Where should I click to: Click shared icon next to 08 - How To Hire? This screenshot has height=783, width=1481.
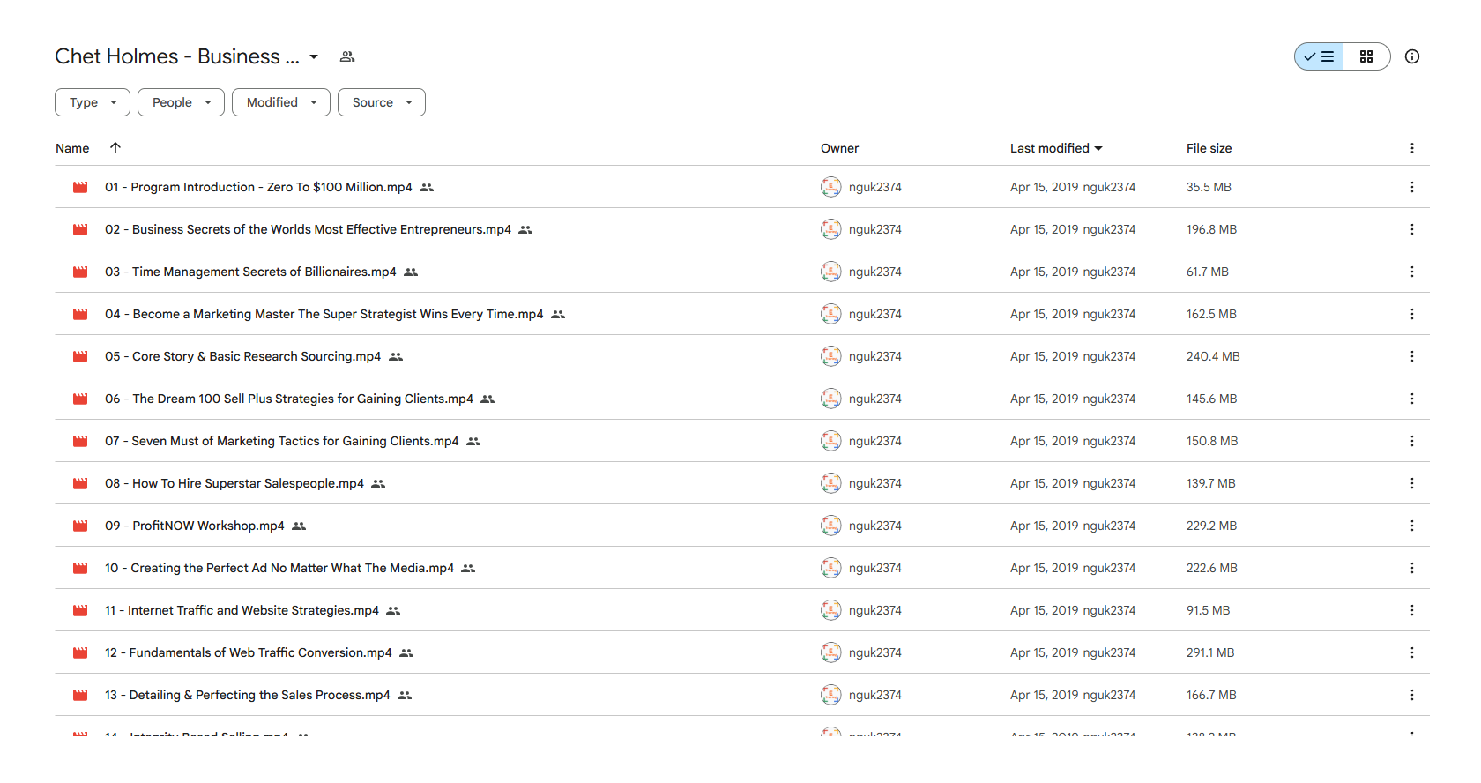click(x=378, y=483)
